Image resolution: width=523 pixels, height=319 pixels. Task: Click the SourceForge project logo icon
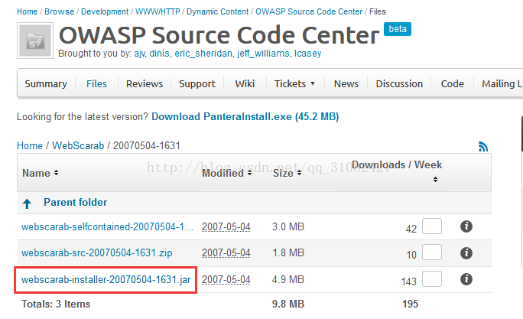click(x=35, y=41)
